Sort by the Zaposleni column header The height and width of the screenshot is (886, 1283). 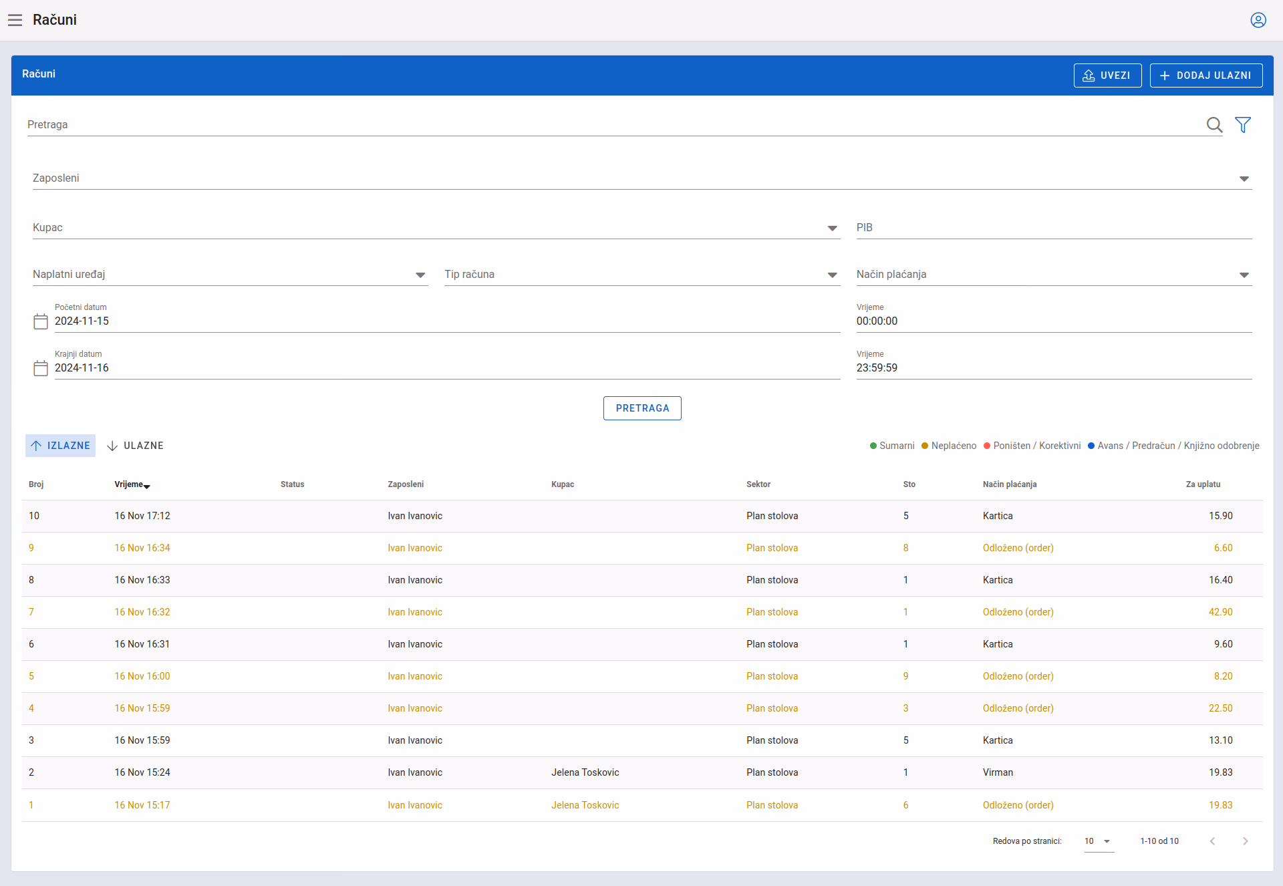pos(406,484)
